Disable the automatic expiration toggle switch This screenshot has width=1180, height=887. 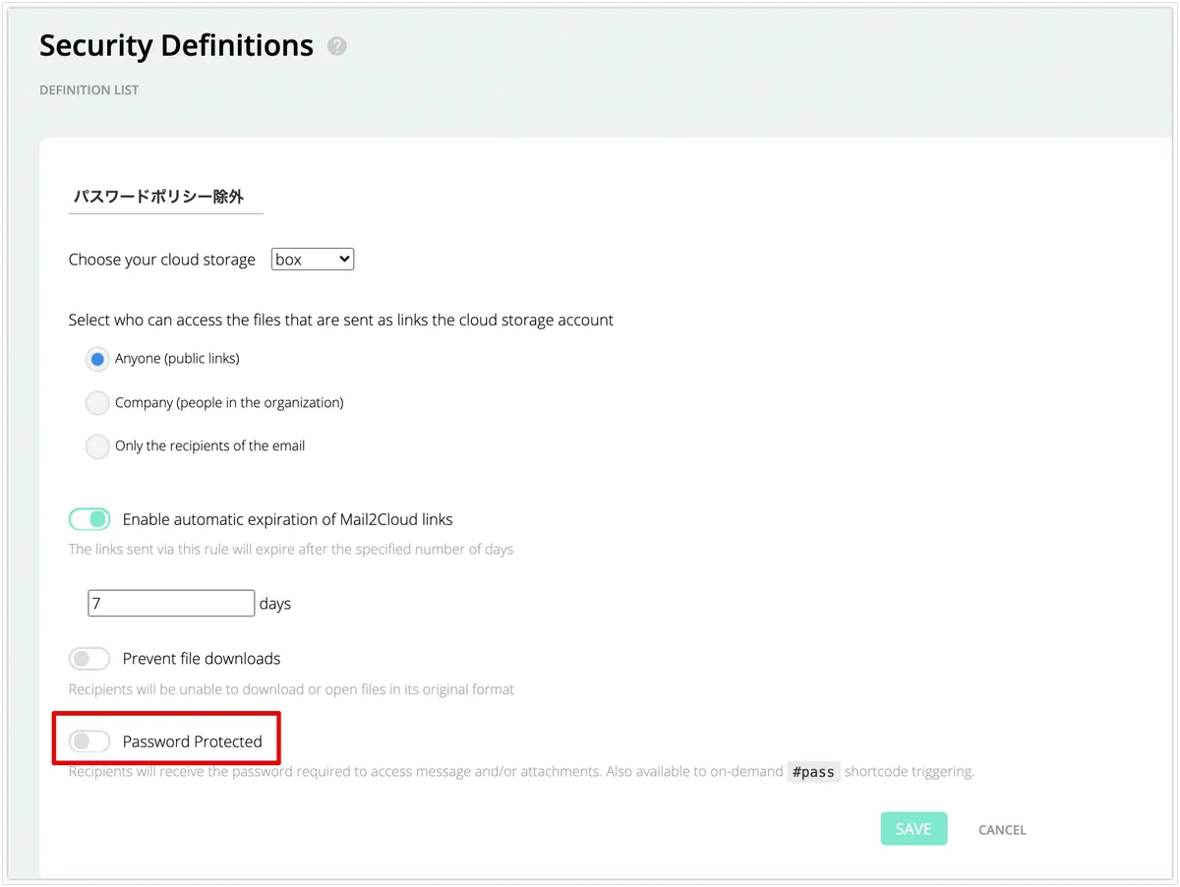pyautogui.click(x=89, y=519)
